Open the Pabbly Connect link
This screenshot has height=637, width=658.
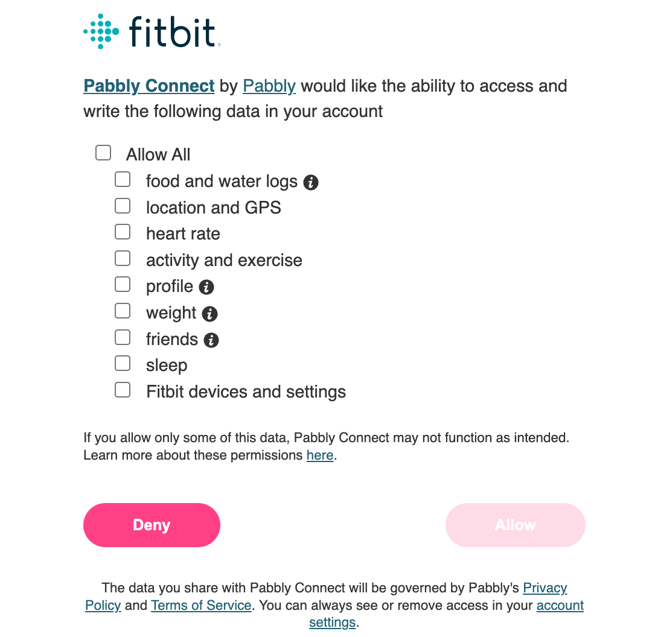[x=149, y=86]
